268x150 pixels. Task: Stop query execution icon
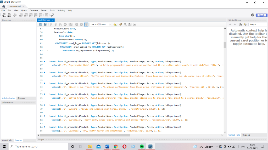coord(65,24)
